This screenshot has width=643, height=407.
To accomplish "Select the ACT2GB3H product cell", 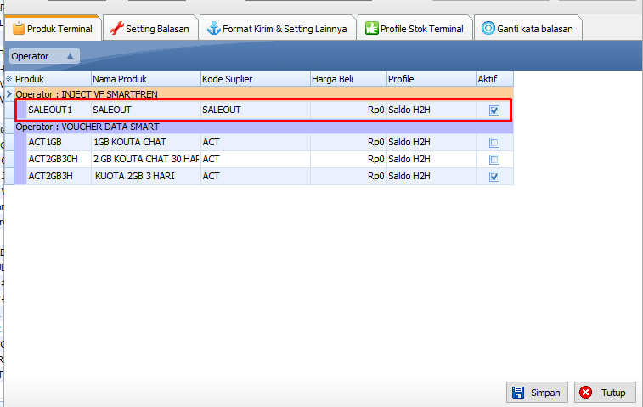I will tap(59, 177).
